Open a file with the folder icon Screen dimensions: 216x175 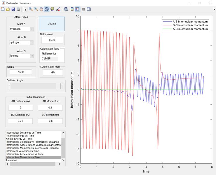(x=8, y=9)
